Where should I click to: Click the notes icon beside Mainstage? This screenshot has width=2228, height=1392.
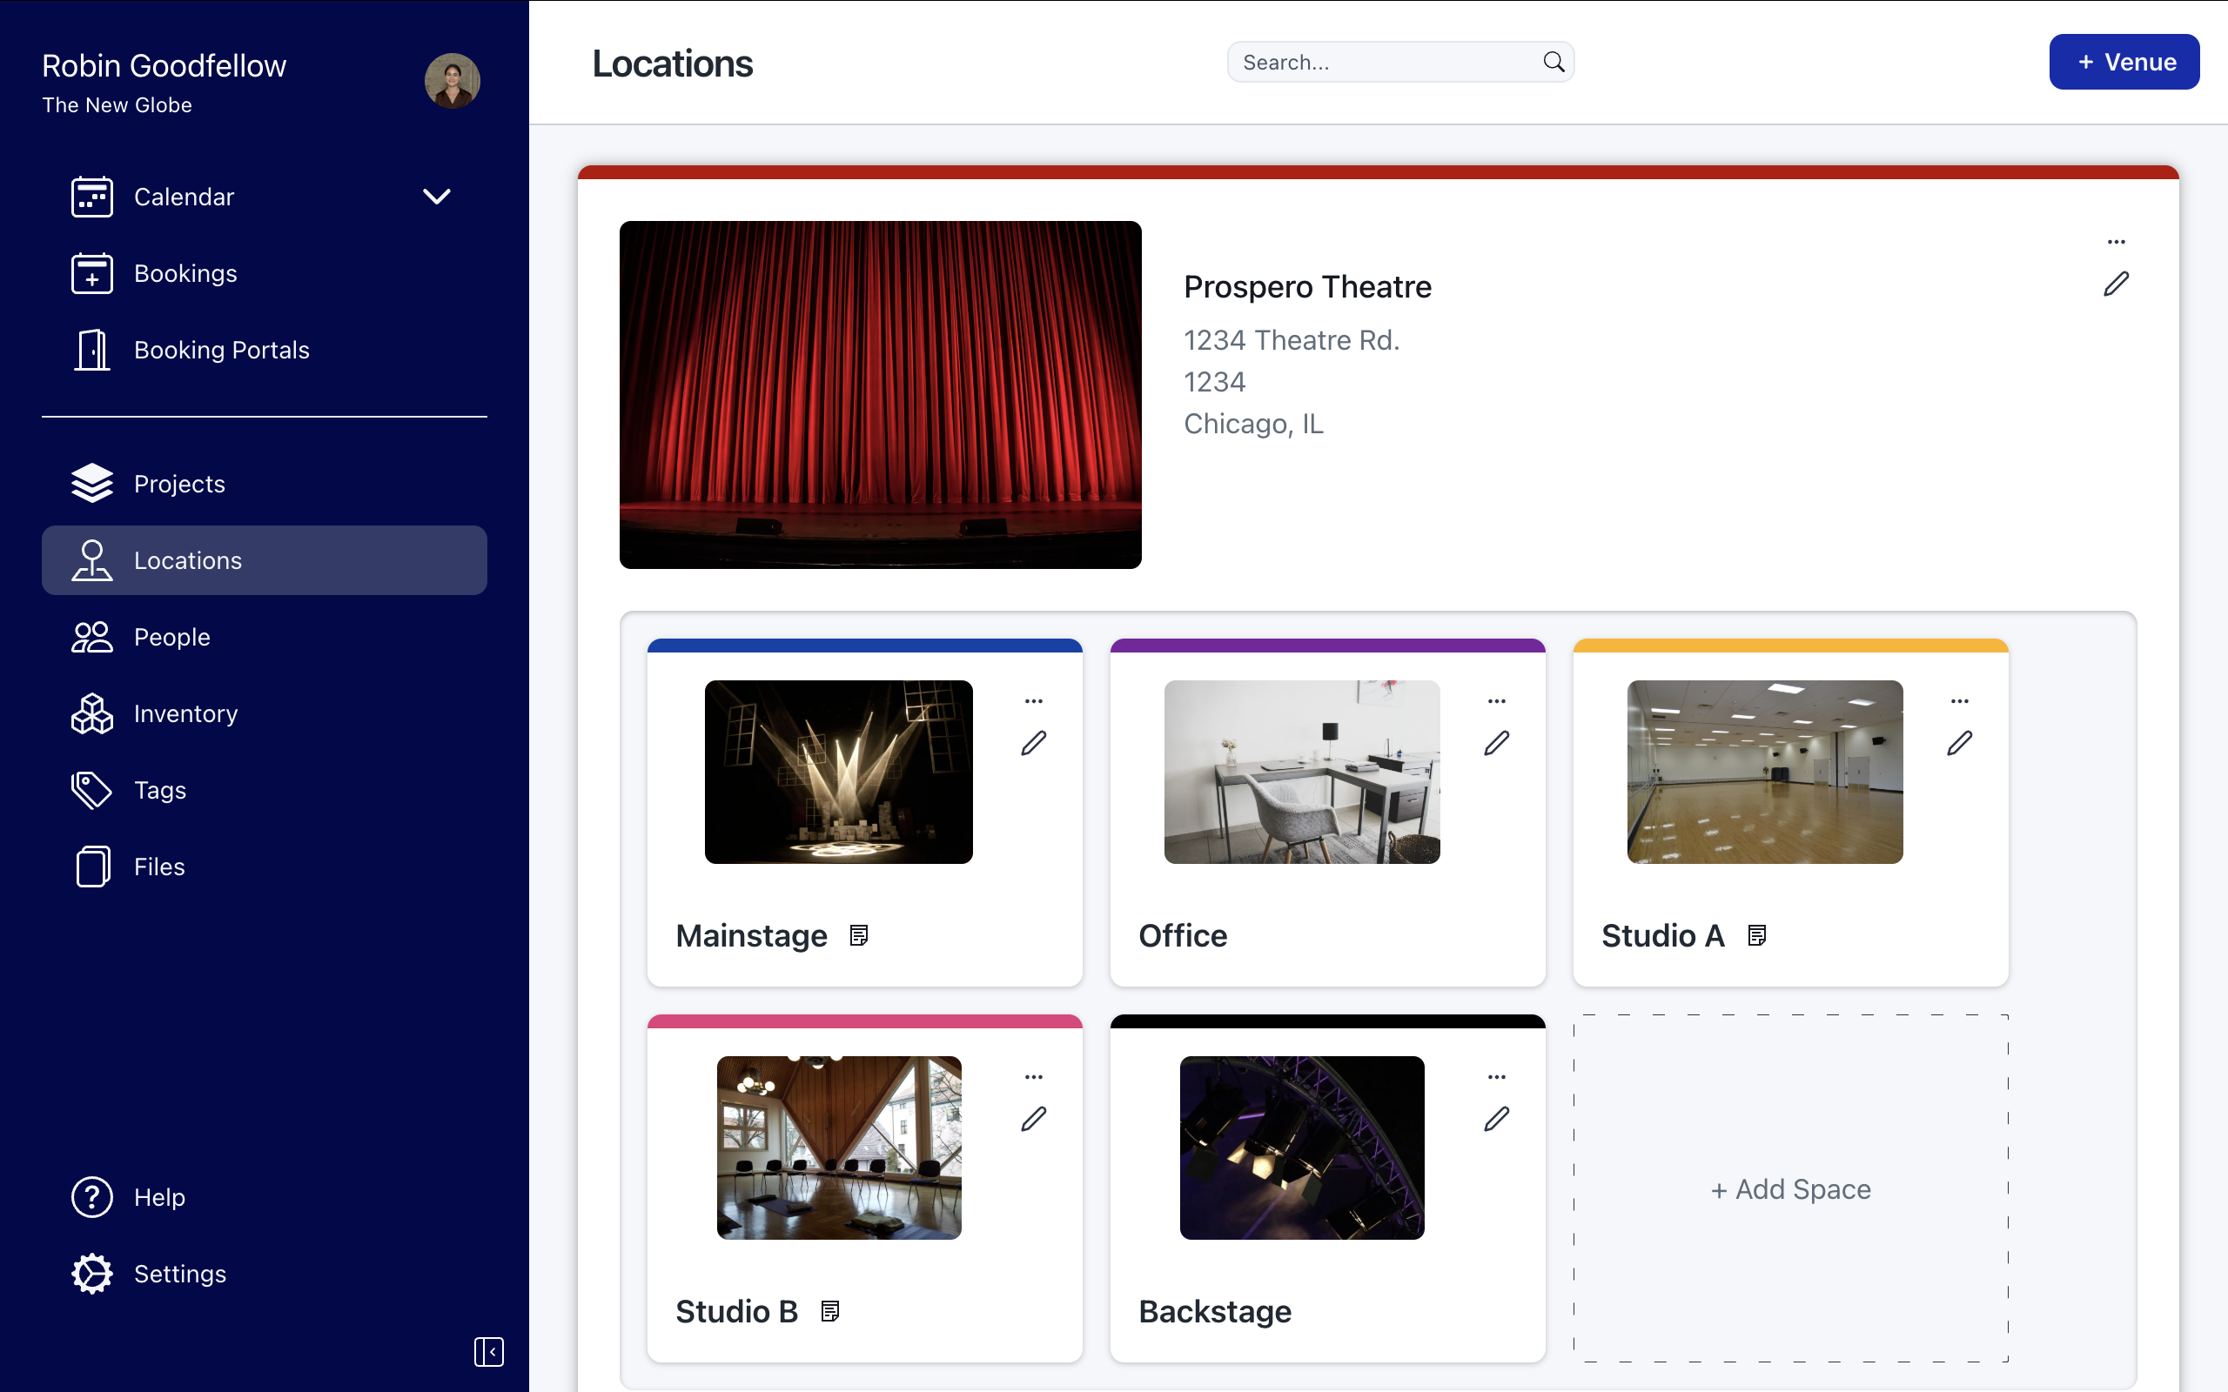(x=859, y=934)
